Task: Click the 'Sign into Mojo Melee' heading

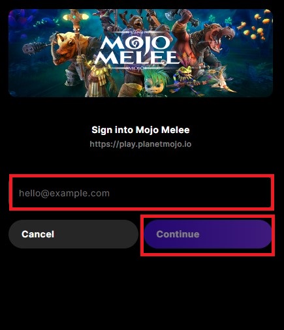Action: [x=140, y=130]
